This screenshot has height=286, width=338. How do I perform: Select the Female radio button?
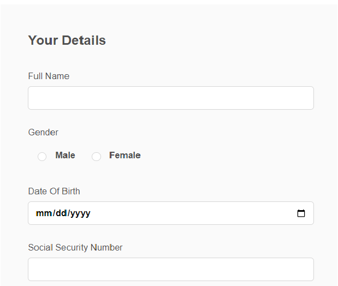pyautogui.click(x=96, y=157)
